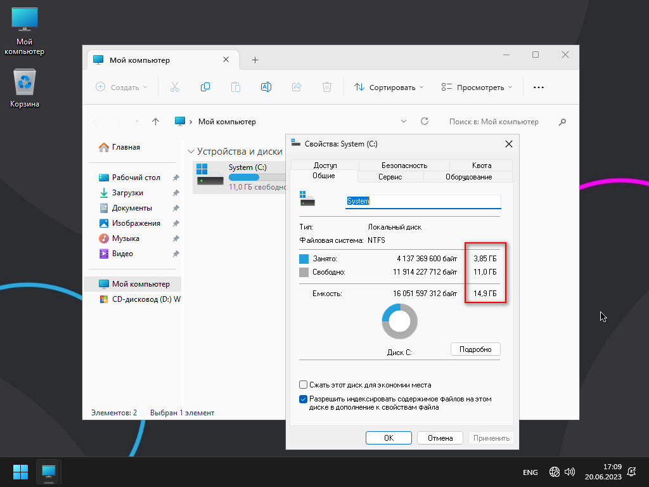Click the volume label field containing 'System'
649x487 pixels.
coord(423,201)
